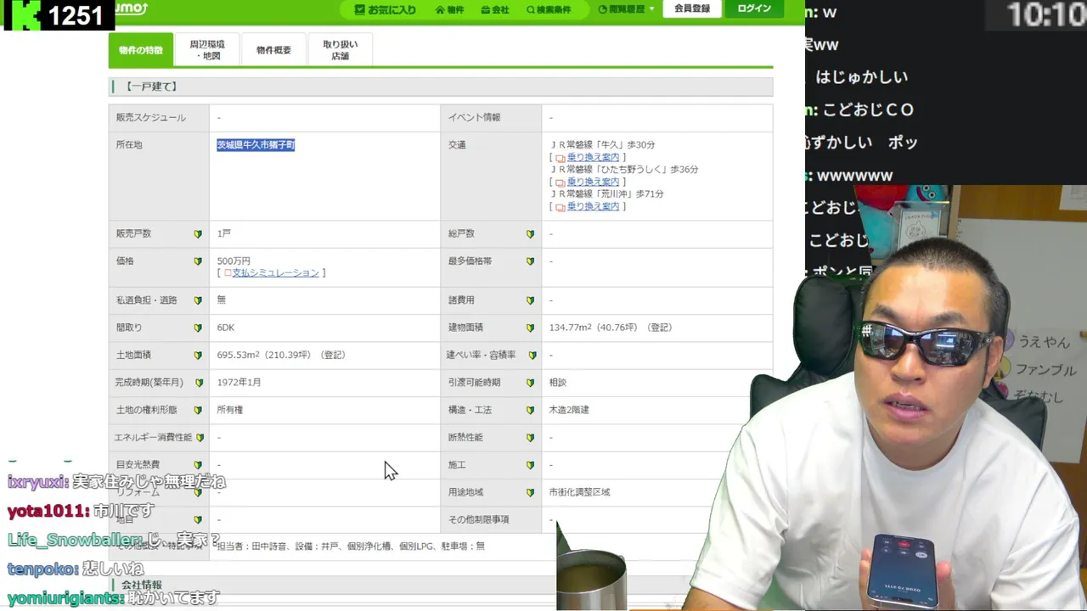This screenshot has width=1087, height=611.
Task: Click the help mark beside 販売戸数
Action: (198, 234)
